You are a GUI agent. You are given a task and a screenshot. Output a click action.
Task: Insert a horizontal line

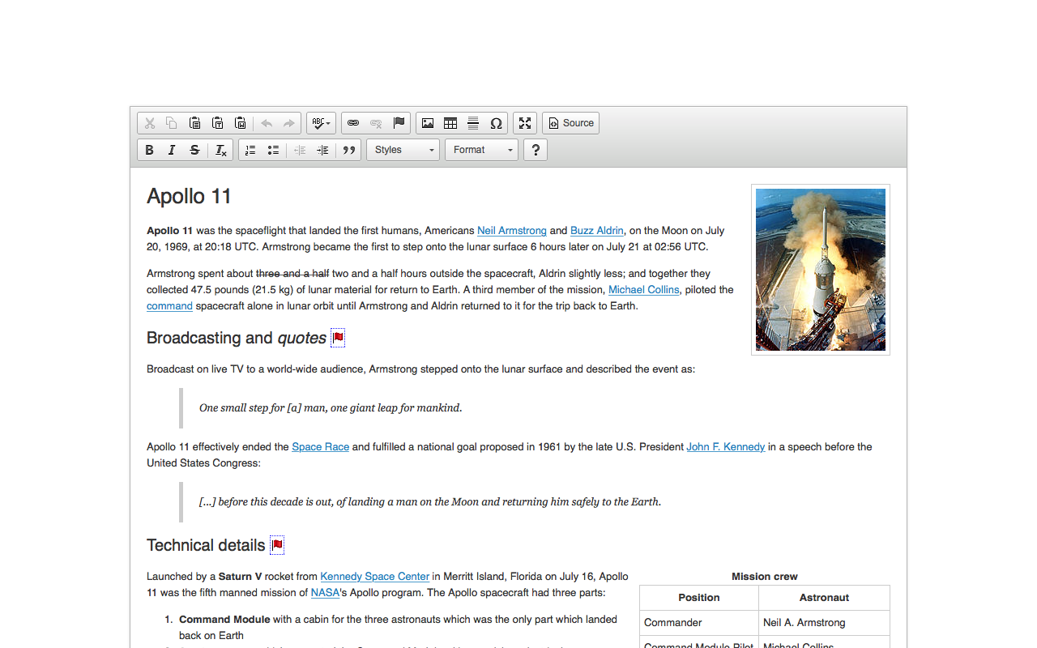tap(473, 123)
